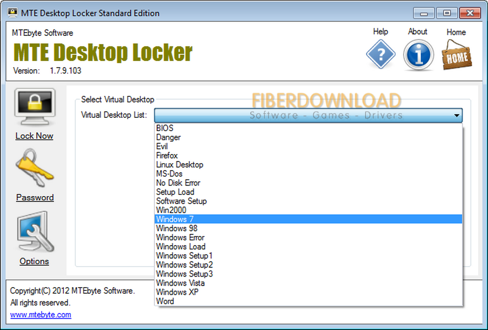Image resolution: width=488 pixels, height=330 pixels.
Task: Click the Options link label
Action: (34, 261)
